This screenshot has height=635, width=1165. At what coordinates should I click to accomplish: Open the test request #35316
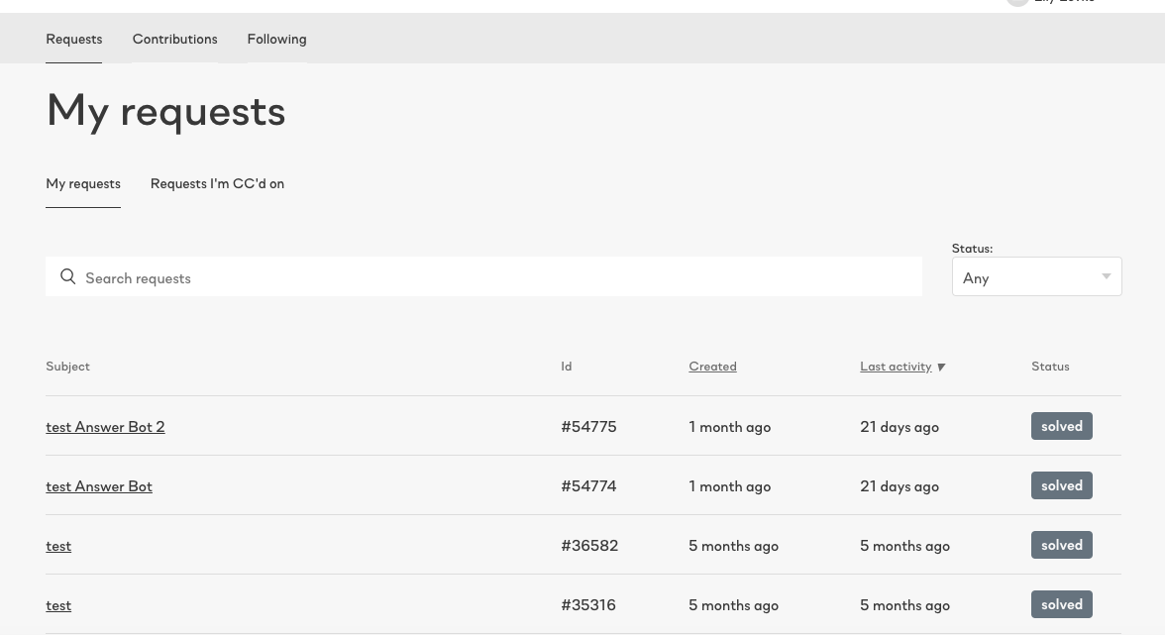tap(58, 605)
